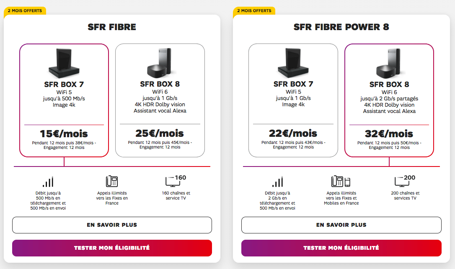This screenshot has height=269, width=455.
Task: Click the SFR Fibre Power 8 heading
Action: [341, 27]
